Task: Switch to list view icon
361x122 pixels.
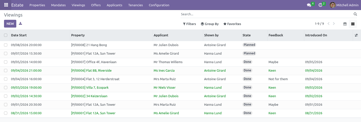Action: click(x=353, y=24)
